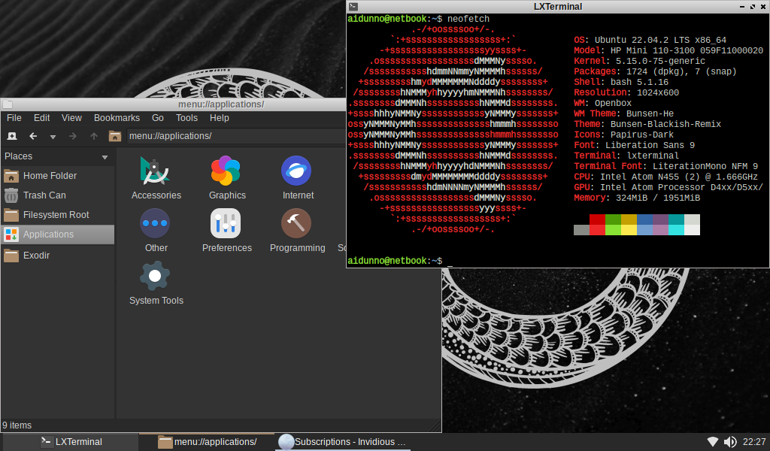
Task: Go forward with the right arrow
Action: (73, 136)
